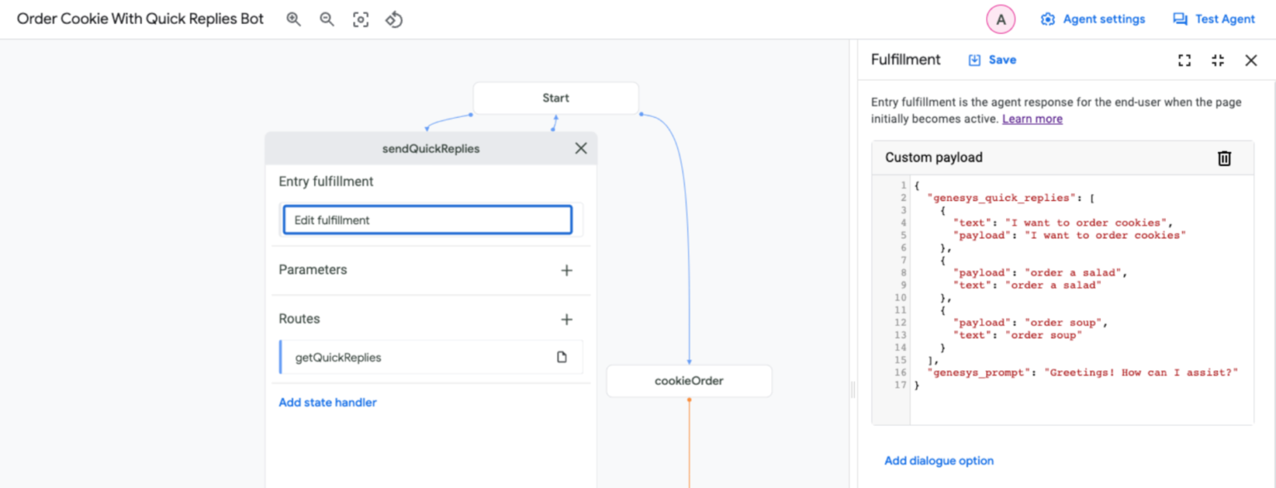Screen dimensions: 1276x488
Task: Delete the Custom payload using trash icon
Action: (1224, 158)
